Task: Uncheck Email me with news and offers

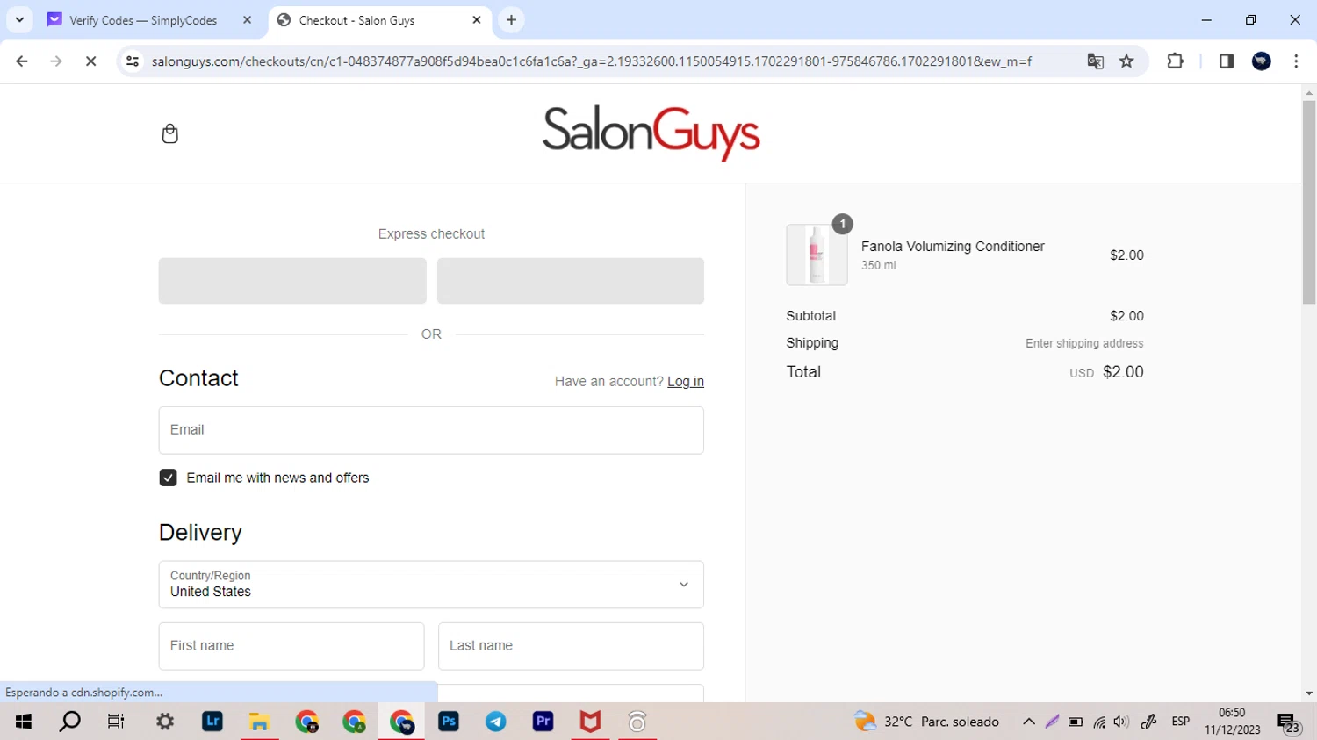Action: [169, 478]
